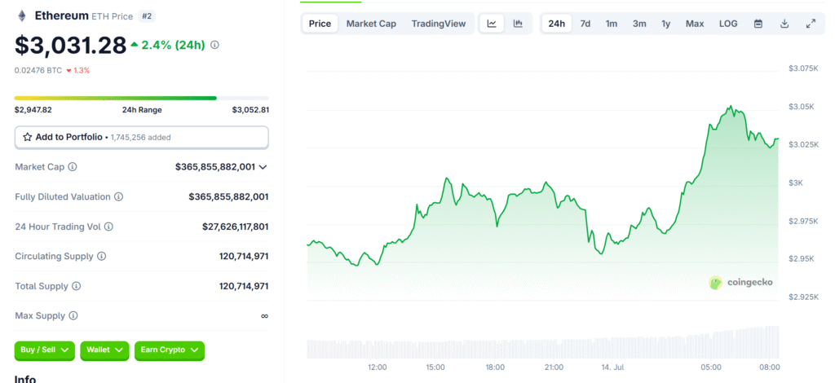The height and width of the screenshot is (383, 835).
Task: Select the 3m time range
Action: 639,24
